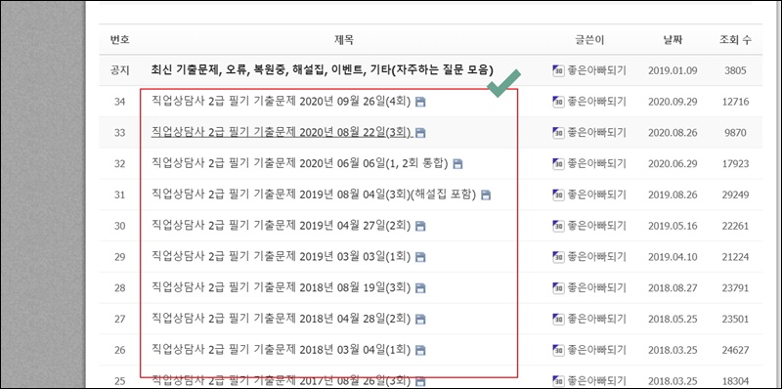Click the view count 23791
The width and height of the screenshot is (782, 389).
(735, 287)
